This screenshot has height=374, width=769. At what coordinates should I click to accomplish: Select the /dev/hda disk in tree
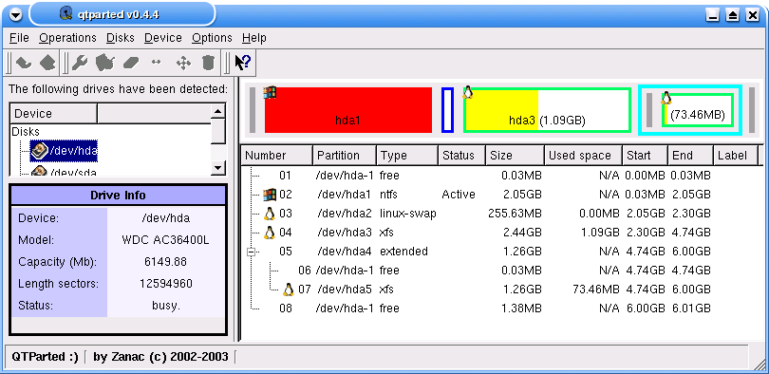64,151
